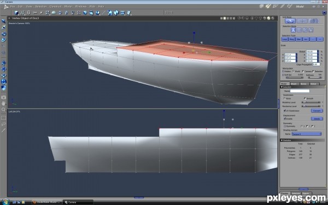Click the Delete displacement button
The width and height of the screenshot is (328, 205).
[317, 119]
